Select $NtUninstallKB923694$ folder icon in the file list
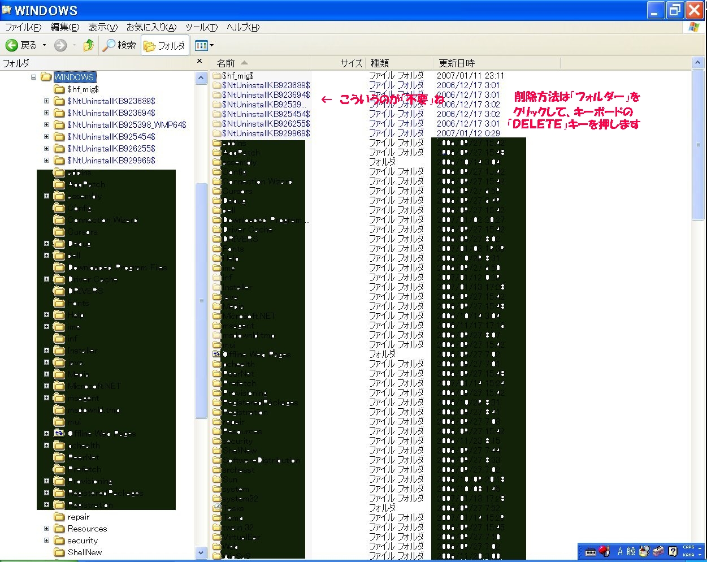707x562 pixels. coord(216,95)
